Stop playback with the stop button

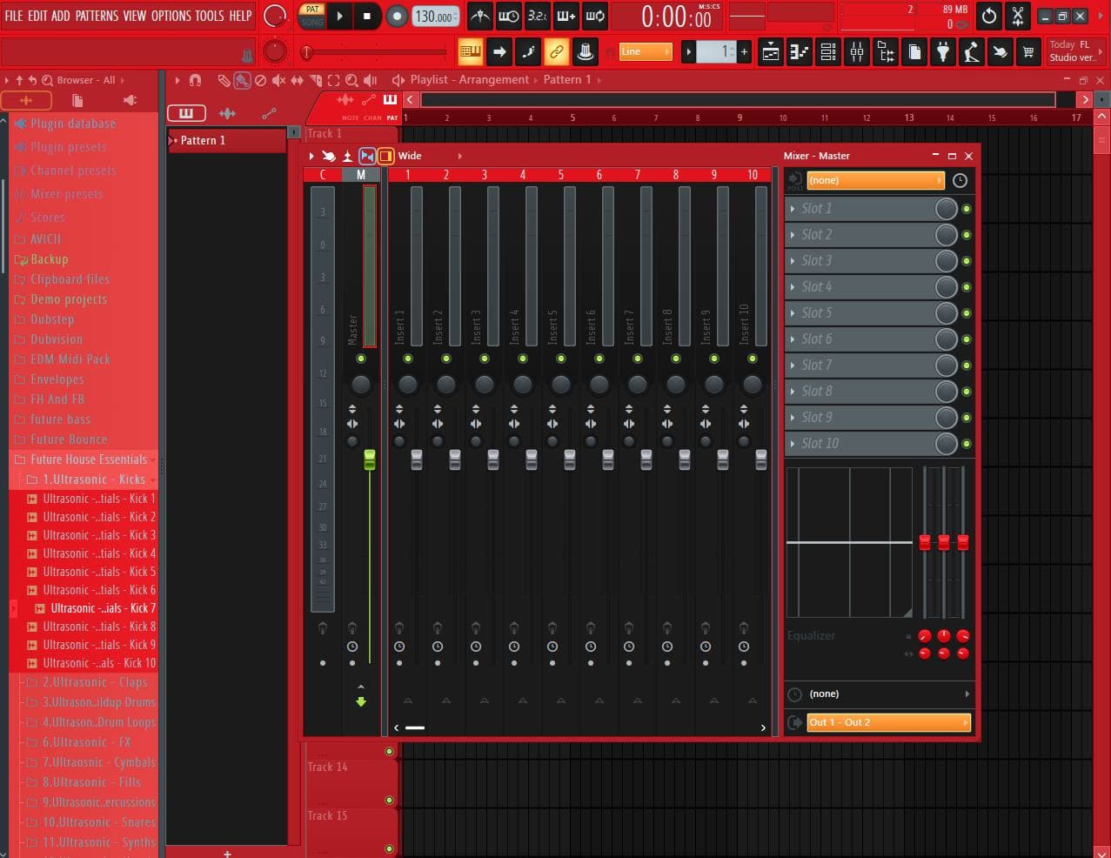pos(366,16)
